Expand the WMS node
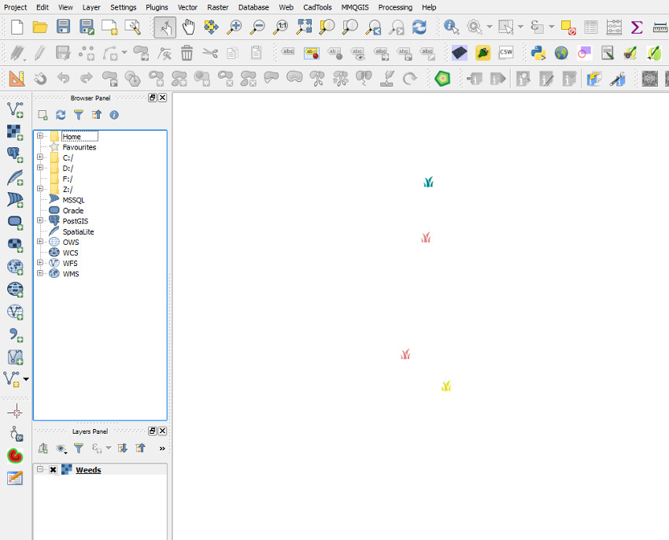 click(40, 273)
